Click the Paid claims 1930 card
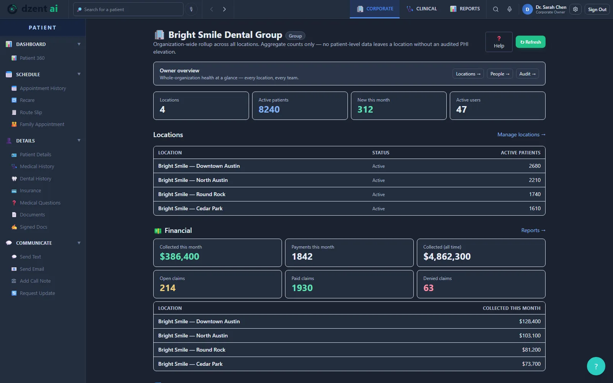 click(x=349, y=284)
